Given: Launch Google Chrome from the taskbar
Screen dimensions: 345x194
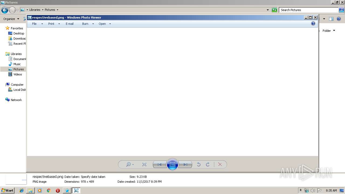Looking at the screenshot, I should (49, 190).
